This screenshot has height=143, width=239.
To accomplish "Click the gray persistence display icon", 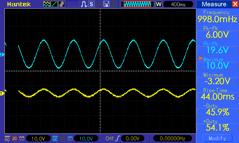I will [62, 4].
